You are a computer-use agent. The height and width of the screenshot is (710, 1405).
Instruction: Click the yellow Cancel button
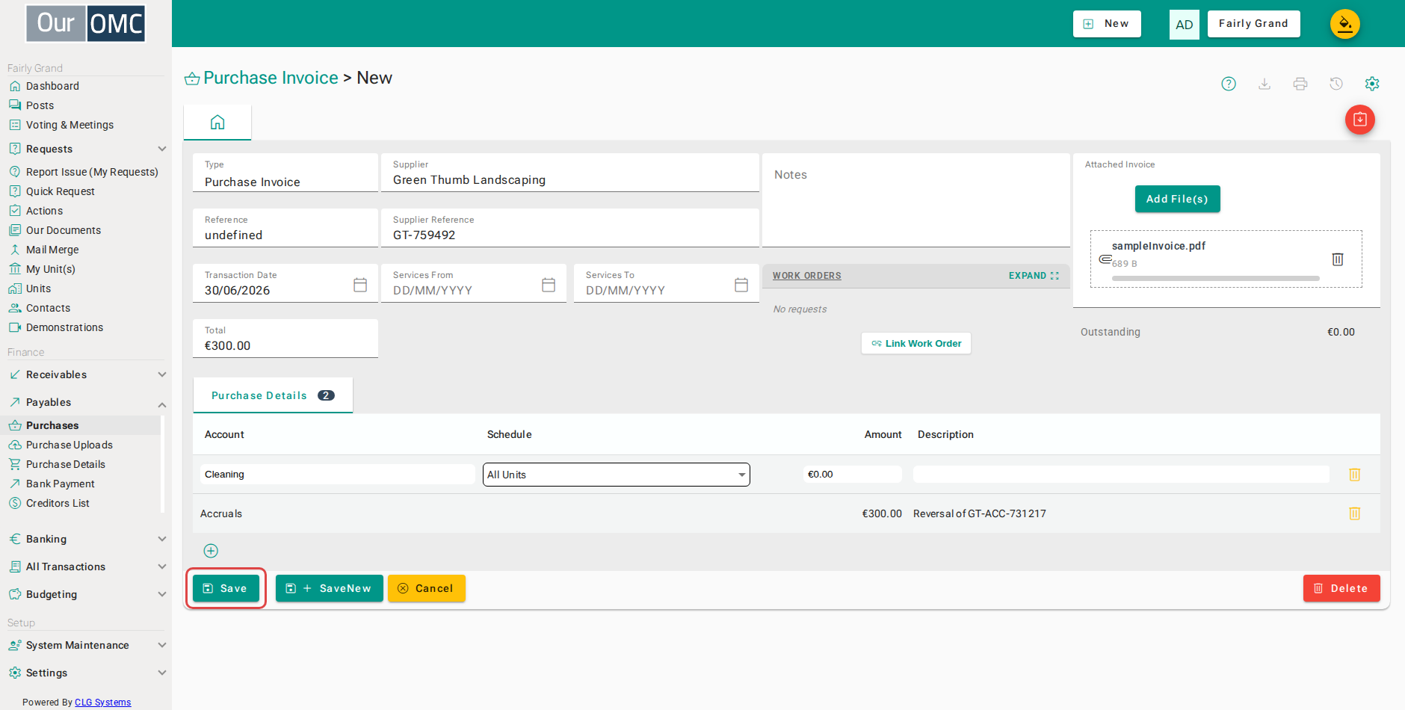(x=426, y=588)
